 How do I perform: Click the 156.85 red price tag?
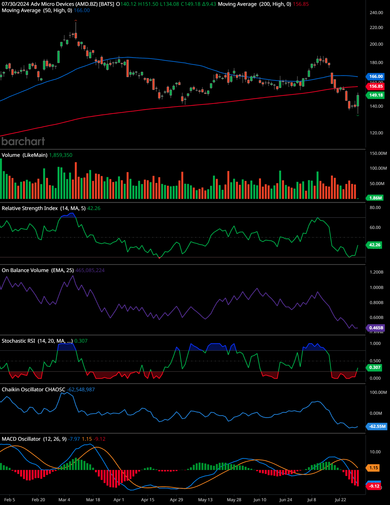376,86
